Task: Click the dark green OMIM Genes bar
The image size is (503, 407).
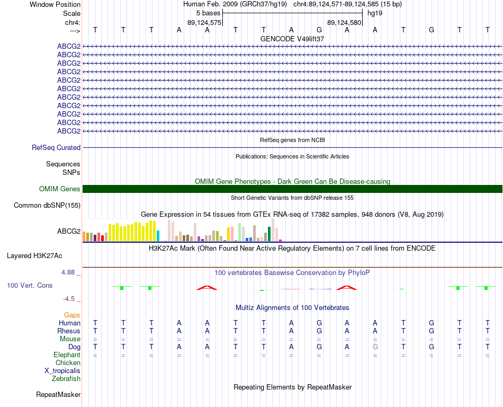Action: tap(292, 189)
